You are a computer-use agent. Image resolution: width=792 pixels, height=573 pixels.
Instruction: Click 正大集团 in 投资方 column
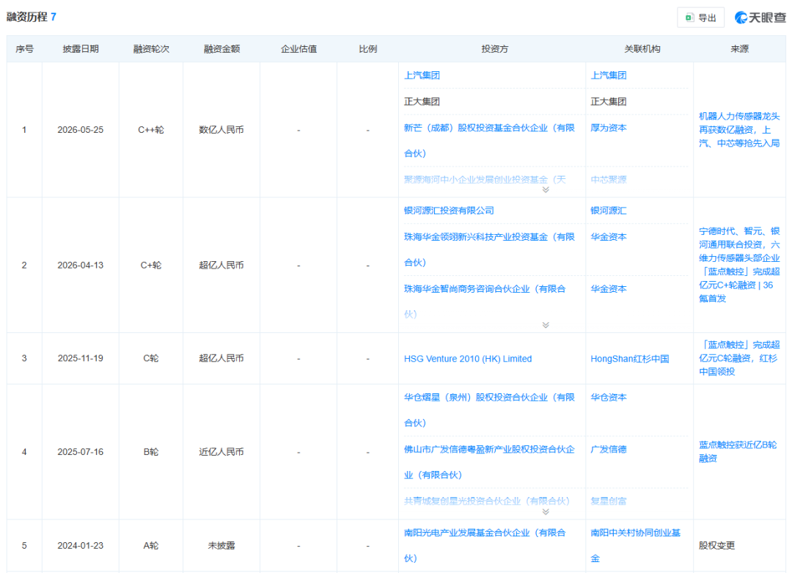[422, 101]
